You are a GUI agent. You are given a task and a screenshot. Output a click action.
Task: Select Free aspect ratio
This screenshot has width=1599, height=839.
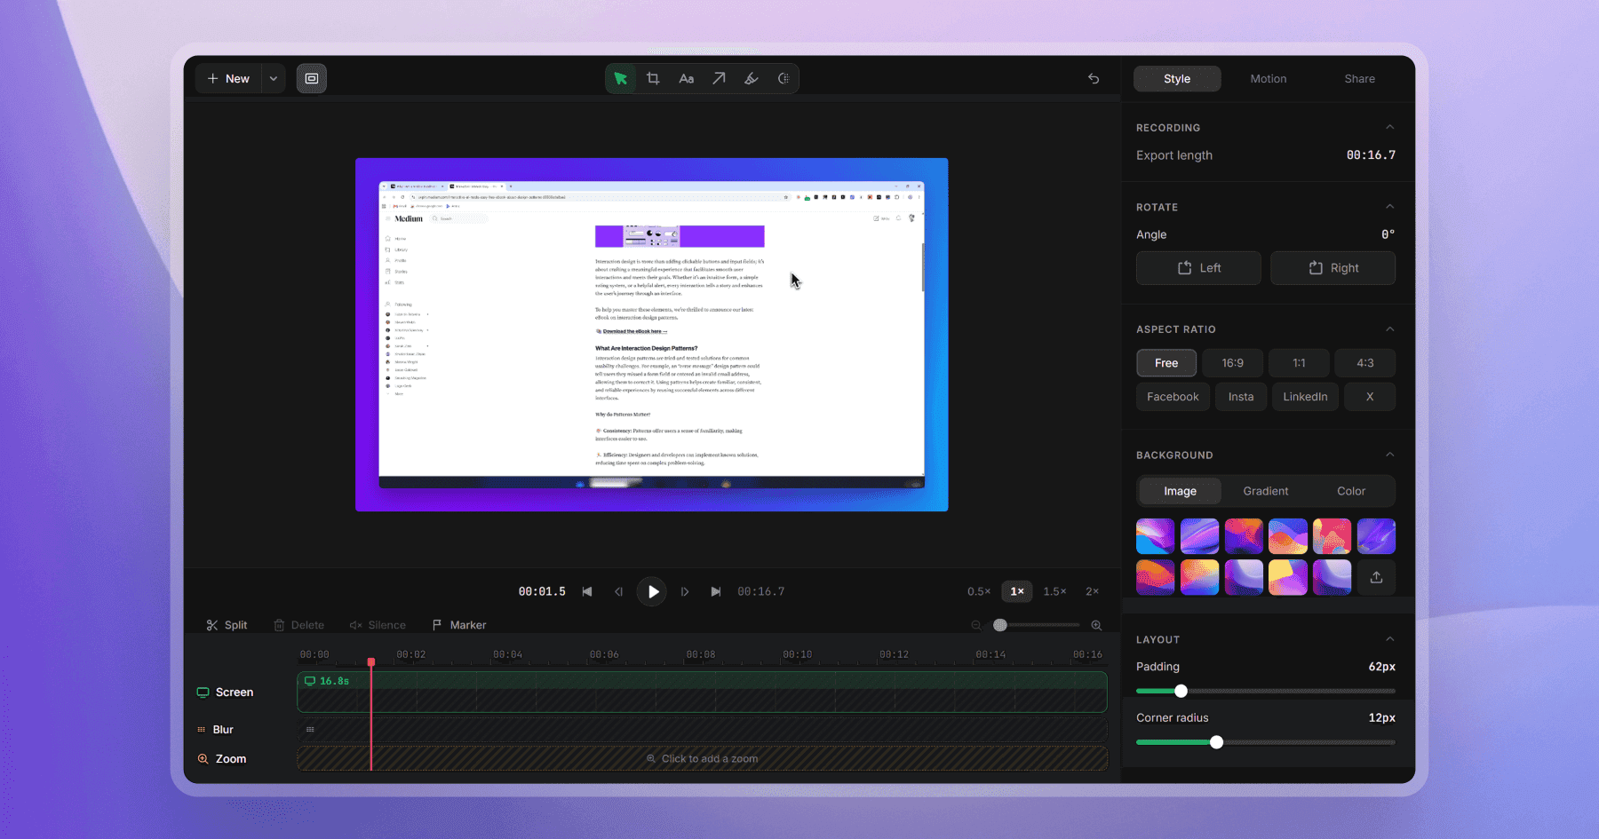click(x=1166, y=363)
